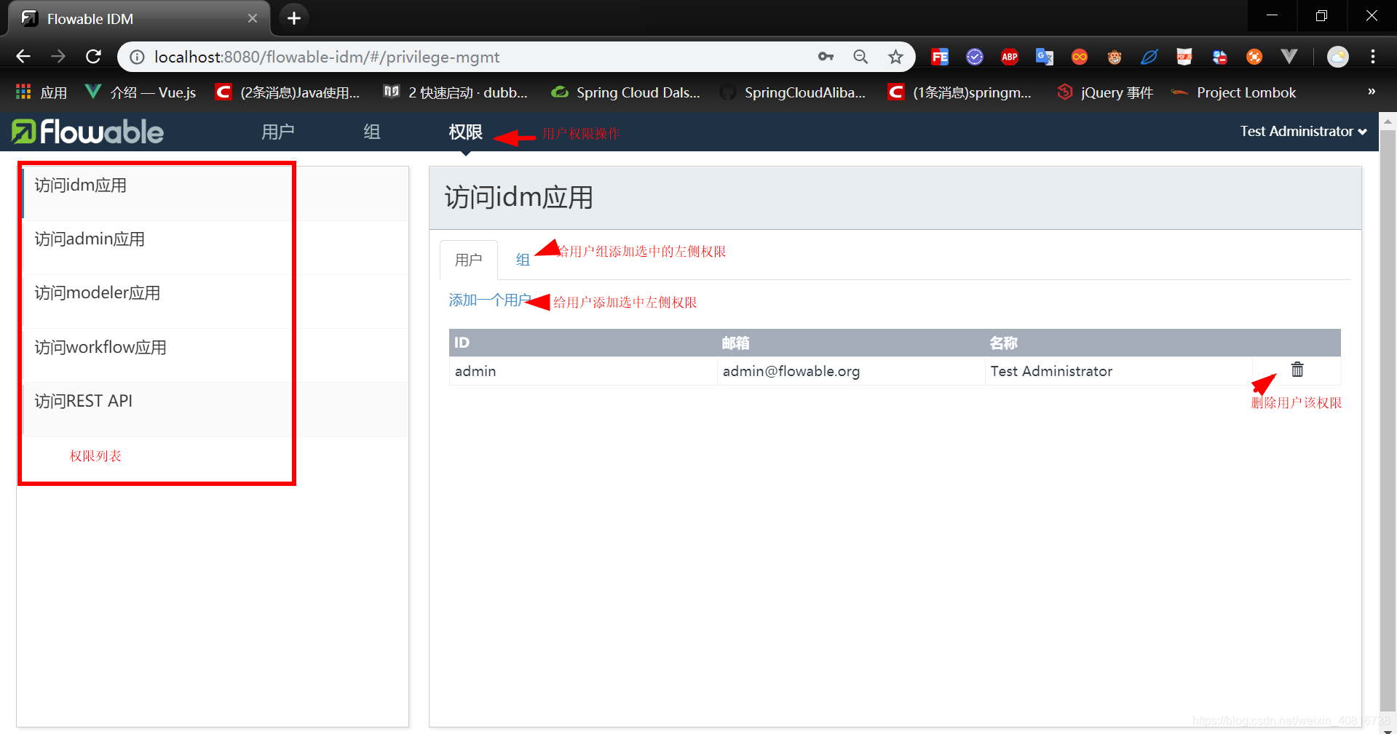Select the 访问admin应用 privilege

(x=215, y=248)
